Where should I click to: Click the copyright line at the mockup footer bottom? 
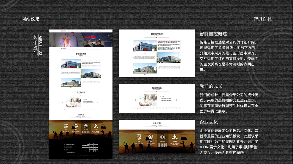[82, 156]
